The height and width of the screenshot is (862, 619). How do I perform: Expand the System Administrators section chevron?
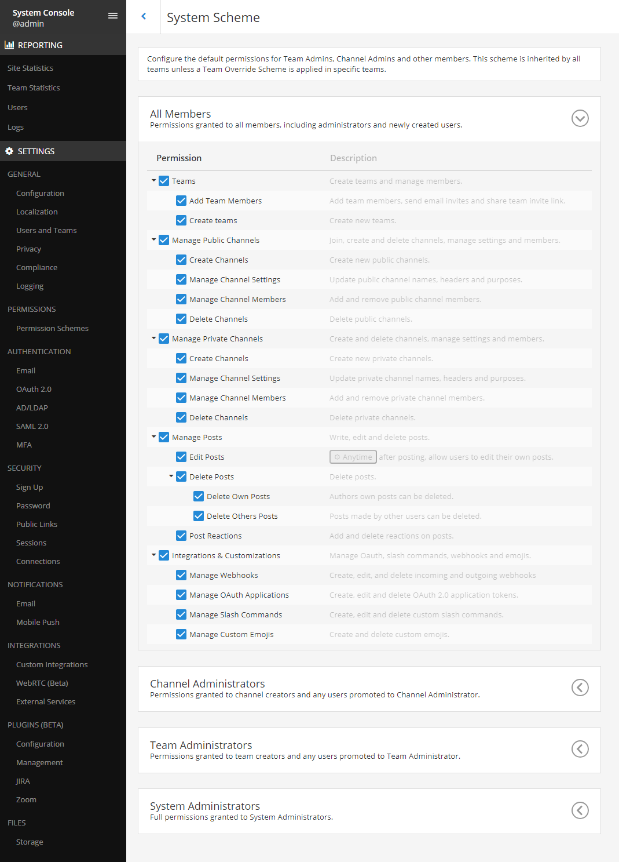pyautogui.click(x=580, y=810)
